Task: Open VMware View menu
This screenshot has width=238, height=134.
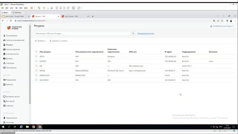Action: pos(12,8)
